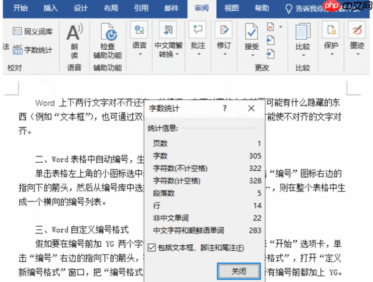Toggle 包括文本框、脚注和尾注 checkbox
The width and height of the screenshot is (373, 282).
pyautogui.click(x=152, y=247)
